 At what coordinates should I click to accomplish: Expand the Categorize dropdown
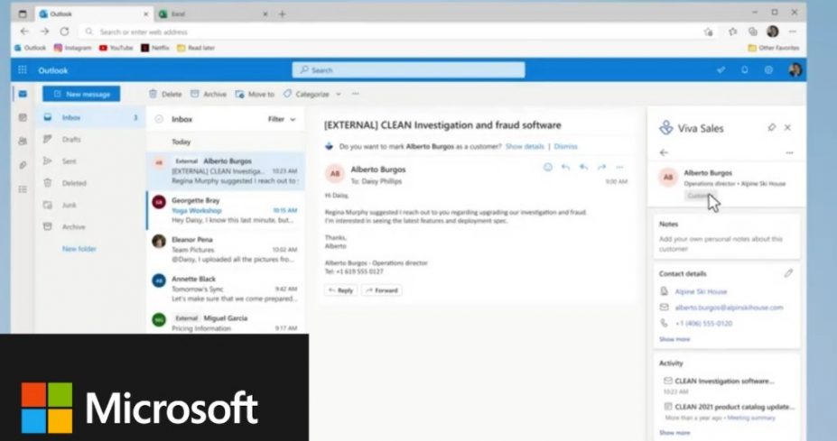312,94
